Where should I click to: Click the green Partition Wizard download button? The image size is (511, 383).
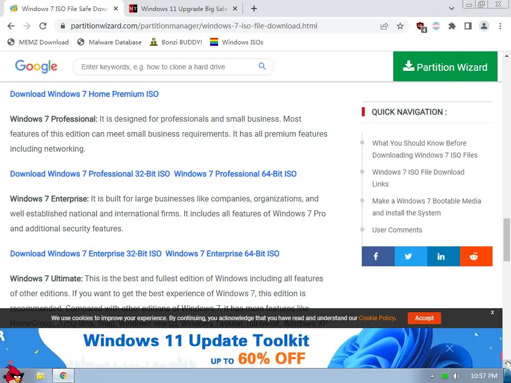click(x=445, y=66)
